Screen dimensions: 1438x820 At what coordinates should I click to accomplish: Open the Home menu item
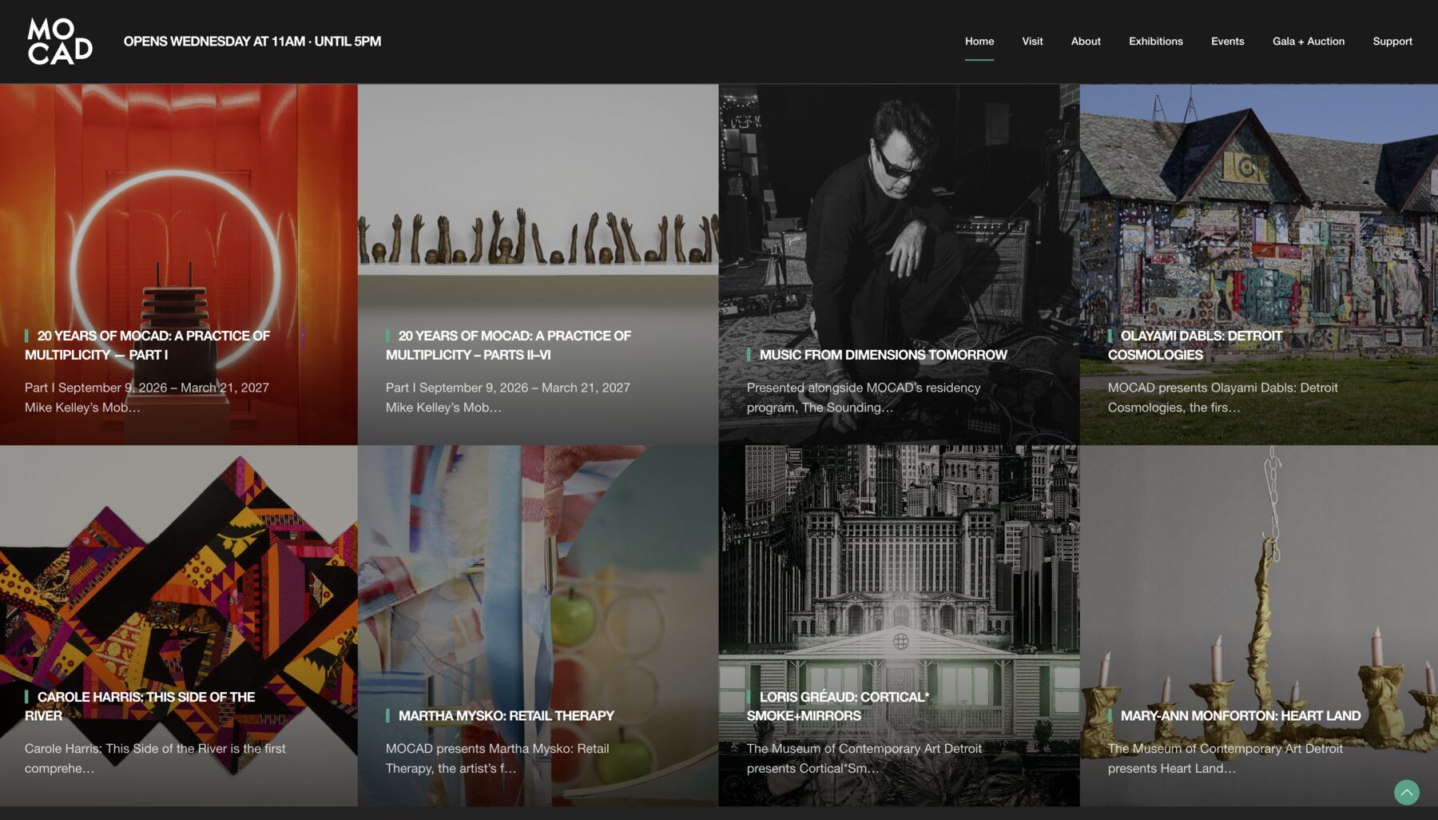(979, 42)
